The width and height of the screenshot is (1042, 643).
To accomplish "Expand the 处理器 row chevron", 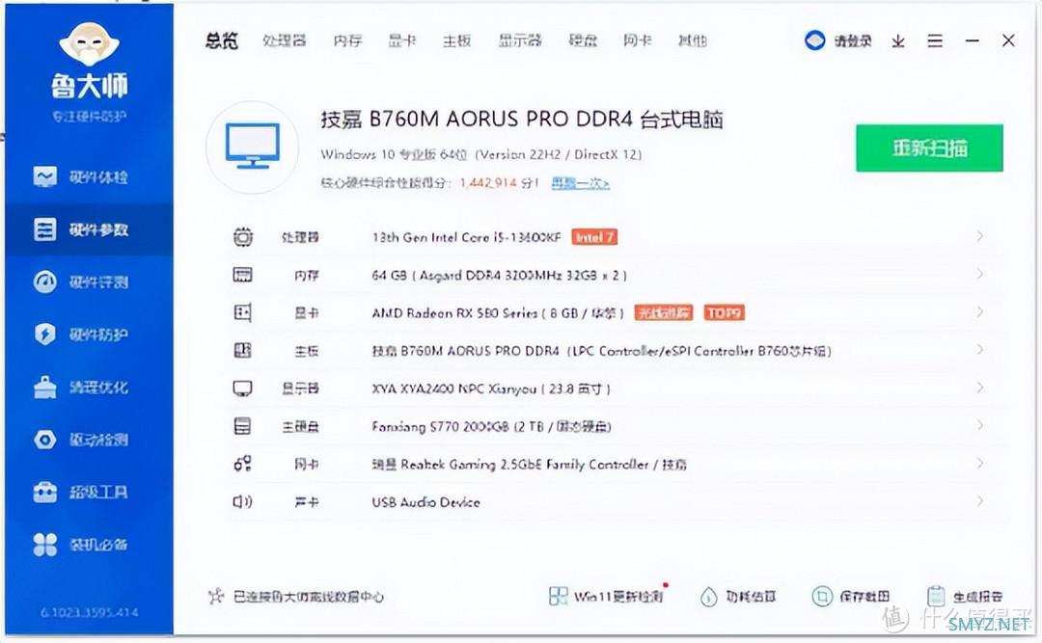I will click(x=979, y=236).
